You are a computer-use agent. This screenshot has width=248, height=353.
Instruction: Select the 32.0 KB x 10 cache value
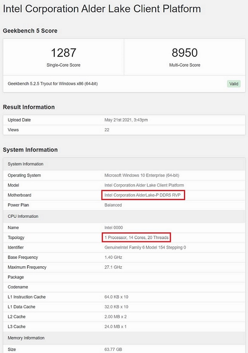point(116,307)
